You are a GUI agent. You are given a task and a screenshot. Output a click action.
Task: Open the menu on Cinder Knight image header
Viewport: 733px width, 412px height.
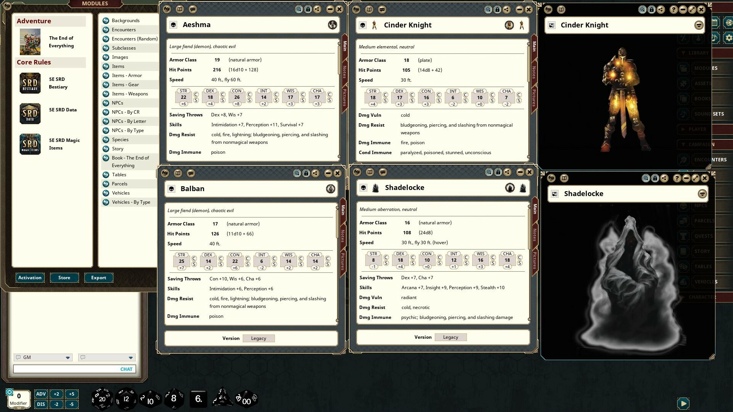(x=699, y=25)
